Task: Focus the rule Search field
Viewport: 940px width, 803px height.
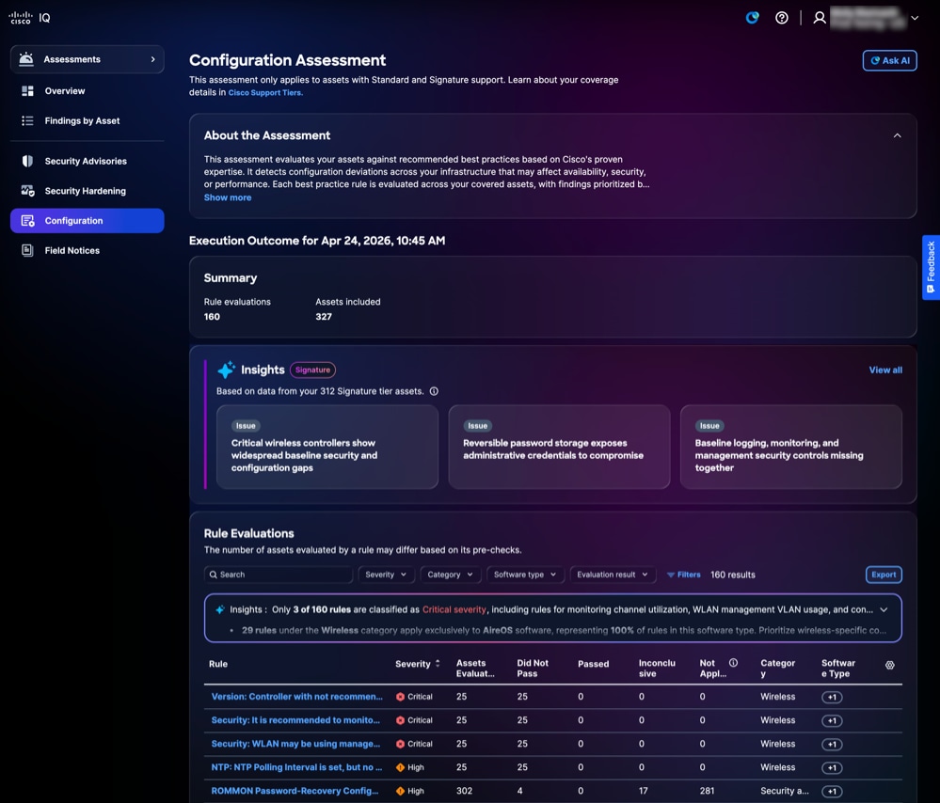Action: coord(279,575)
